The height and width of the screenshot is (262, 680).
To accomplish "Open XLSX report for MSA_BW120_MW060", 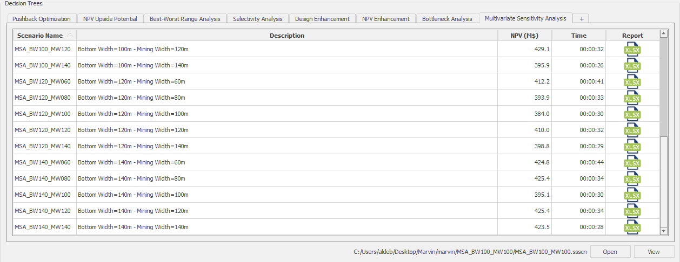I will point(632,82).
